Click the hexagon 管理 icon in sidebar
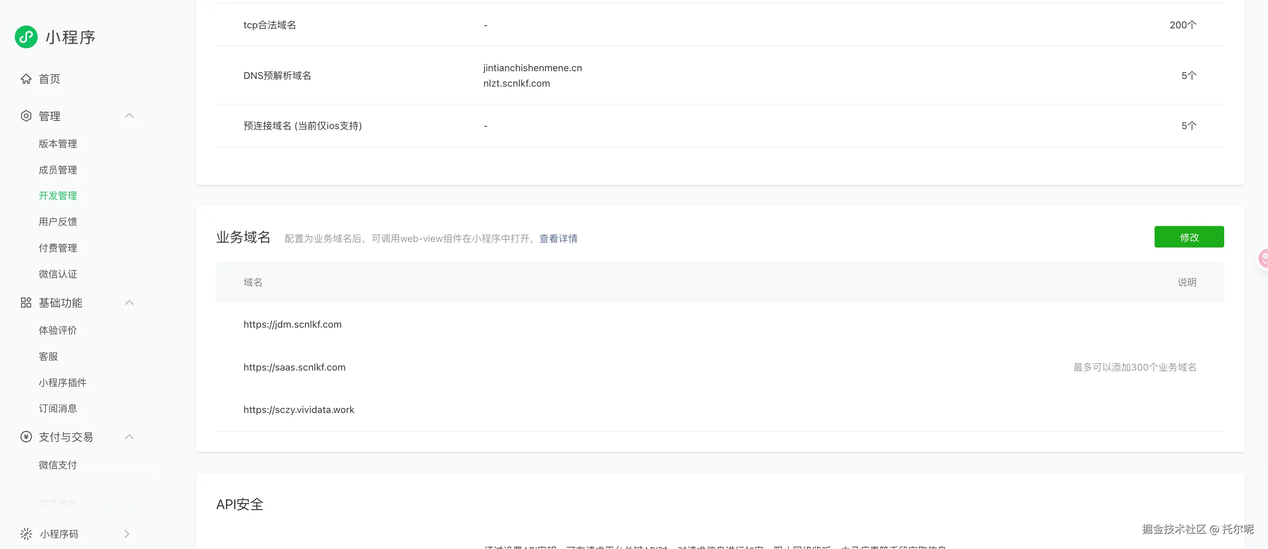Screen dimensions: 1268x549 pos(26,116)
